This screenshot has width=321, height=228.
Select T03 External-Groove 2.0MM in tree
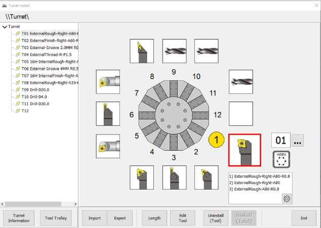pyautogui.click(x=50, y=48)
